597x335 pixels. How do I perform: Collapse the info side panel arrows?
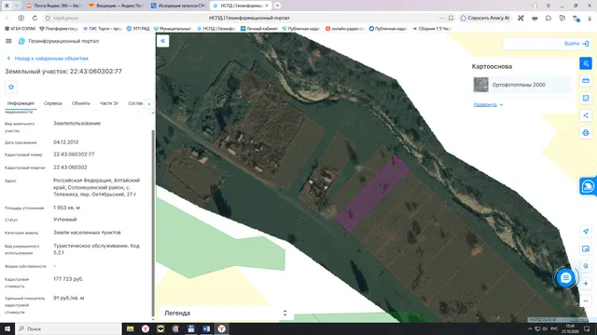[163, 41]
